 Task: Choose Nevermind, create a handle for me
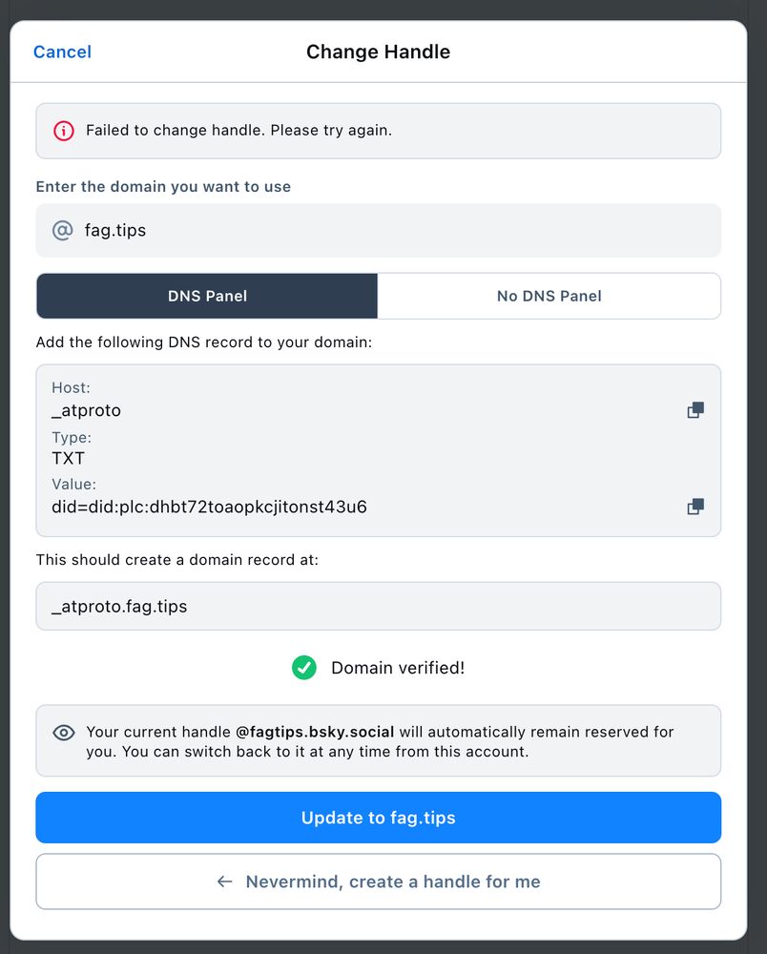coord(379,881)
